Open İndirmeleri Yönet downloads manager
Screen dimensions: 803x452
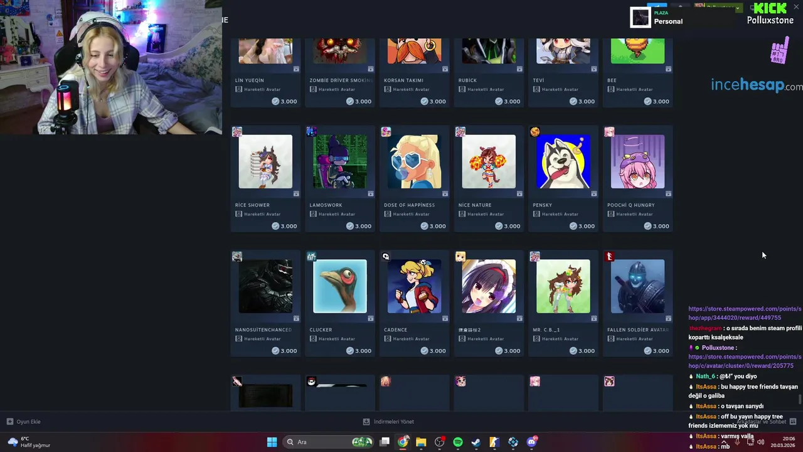(389, 422)
